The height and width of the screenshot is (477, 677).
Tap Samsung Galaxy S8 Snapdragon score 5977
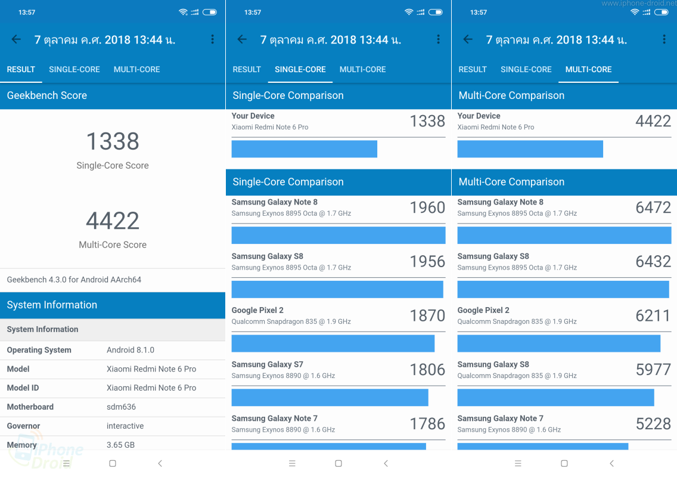pos(653,370)
